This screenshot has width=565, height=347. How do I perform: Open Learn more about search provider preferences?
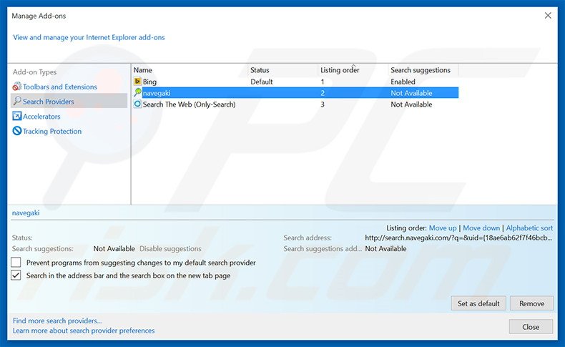tap(84, 331)
